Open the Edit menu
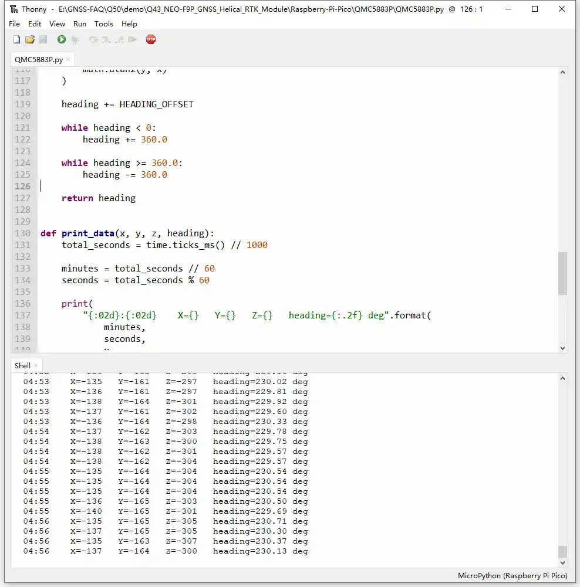 tap(35, 23)
